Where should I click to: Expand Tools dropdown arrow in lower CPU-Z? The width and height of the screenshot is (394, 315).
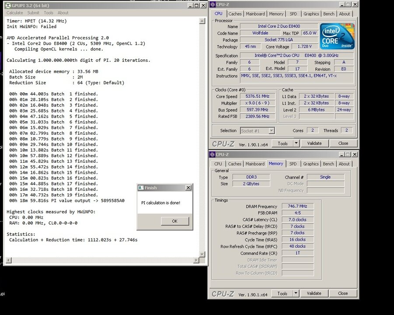[296, 294]
